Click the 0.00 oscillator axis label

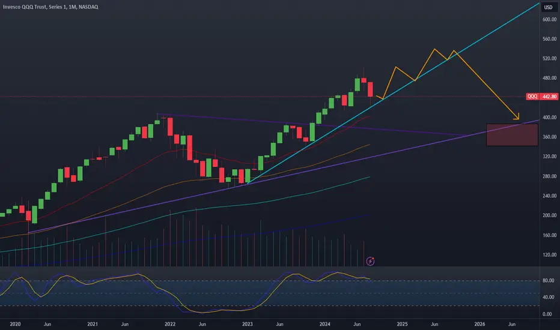547,314
